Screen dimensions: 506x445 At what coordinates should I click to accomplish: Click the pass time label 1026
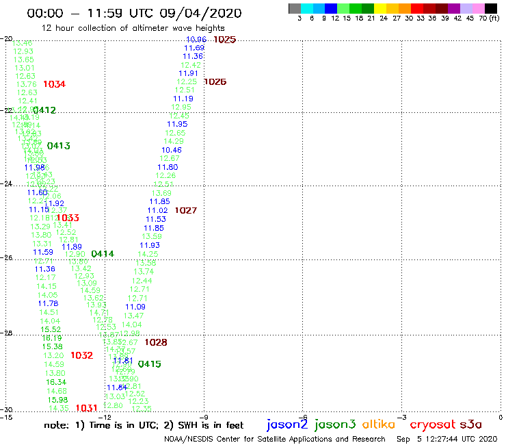click(215, 82)
